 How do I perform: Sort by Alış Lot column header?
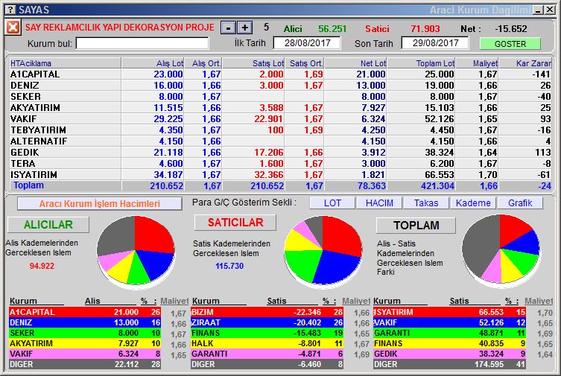click(153, 63)
